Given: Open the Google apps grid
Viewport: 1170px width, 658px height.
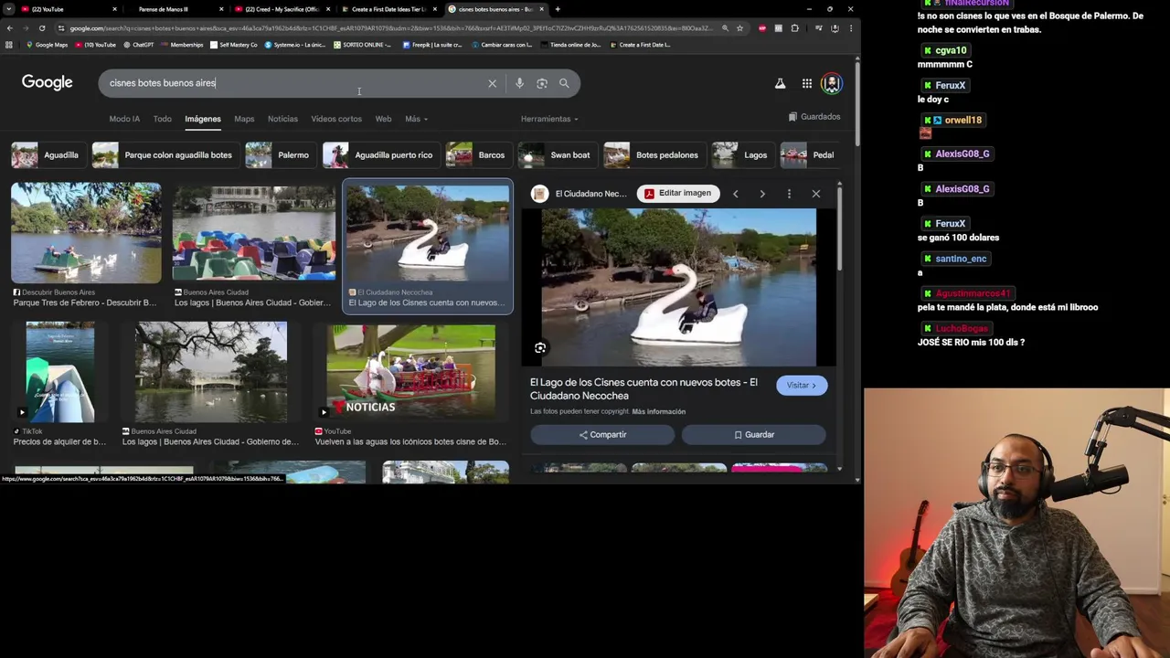Looking at the screenshot, I should pos(807,83).
